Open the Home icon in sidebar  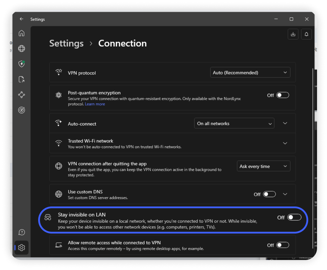coord(21,33)
